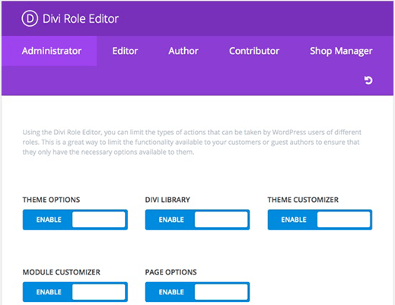The height and width of the screenshot is (305, 395).
Task: Toggle the Theme Options enable switch
Action: pyautogui.click(x=75, y=220)
